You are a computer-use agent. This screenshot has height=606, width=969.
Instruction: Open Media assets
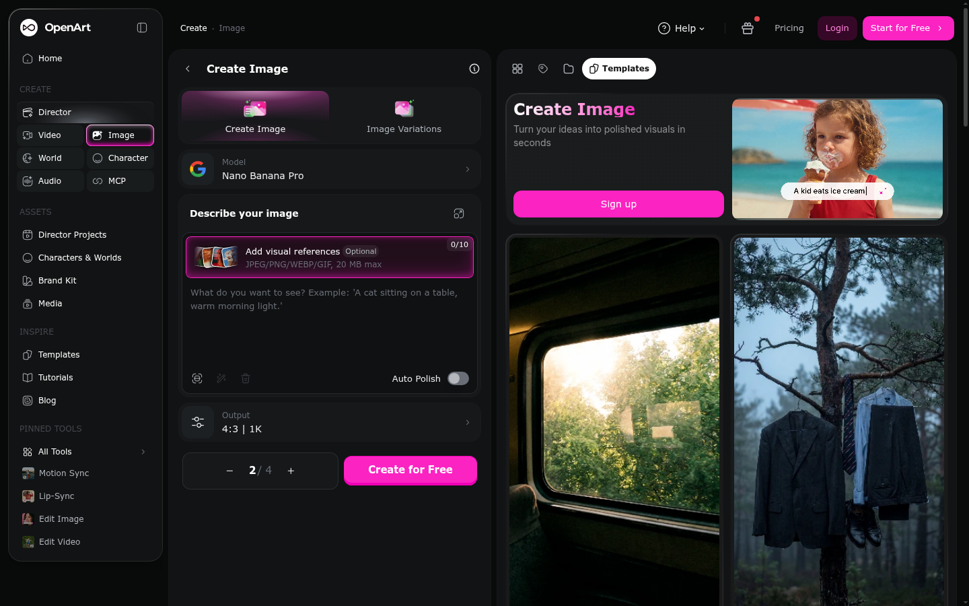(x=85, y=304)
